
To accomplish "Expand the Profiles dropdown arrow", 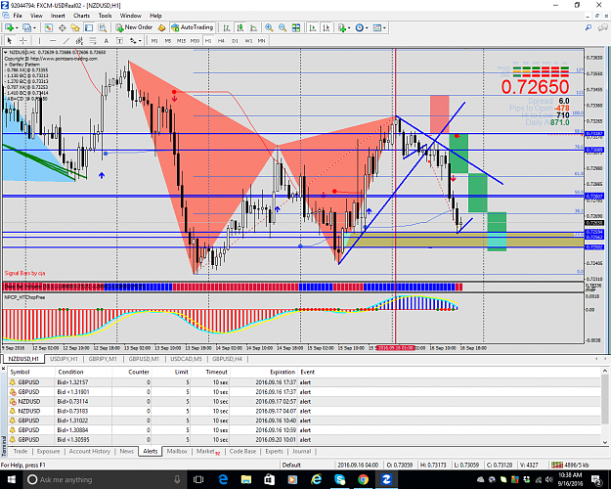I will click(x=34, y=27).
